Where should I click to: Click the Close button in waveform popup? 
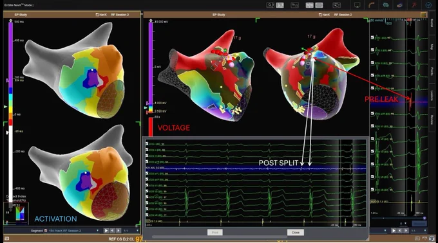point(295,233)
